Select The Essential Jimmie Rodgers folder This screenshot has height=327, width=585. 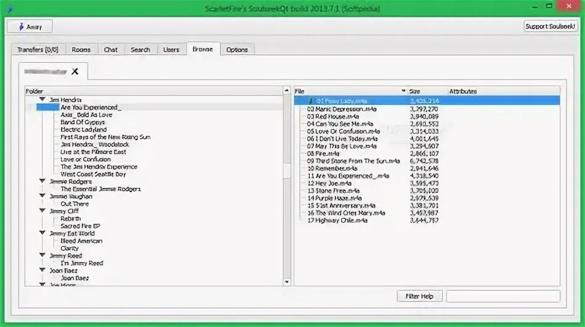(x=101, y=189)
